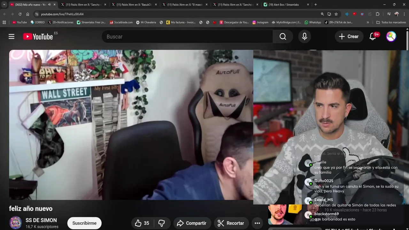This screenshot has width=409, height=230.
Task: Open the SS DE SIMON channel avatar
Action: (x=15, y=223)
